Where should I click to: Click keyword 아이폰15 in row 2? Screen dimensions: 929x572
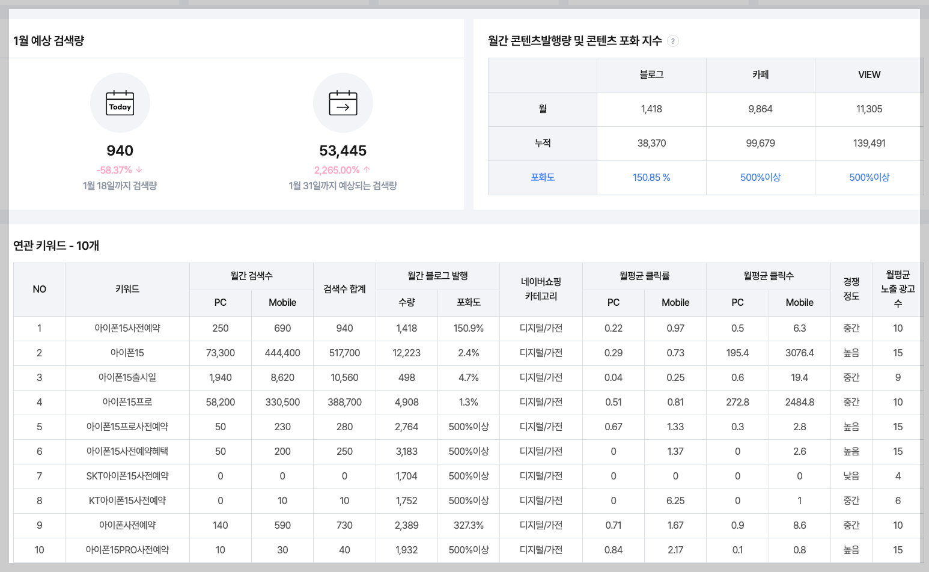pyautogui.click(x=127, y=353)
